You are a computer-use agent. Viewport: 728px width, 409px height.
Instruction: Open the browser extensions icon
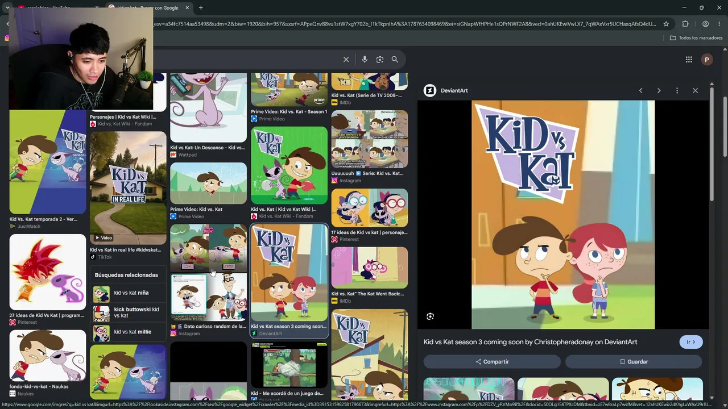pyautogui.click(x=685, y=24)
